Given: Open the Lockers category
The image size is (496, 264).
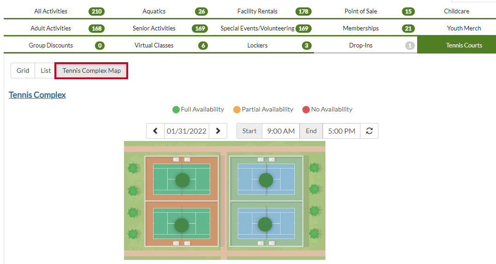Looking at the screenshot, I should [257, 46].
